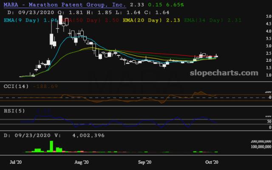Click the 5.0 price axis label
This screenshot has width=272, height=170.
(257, 16)
